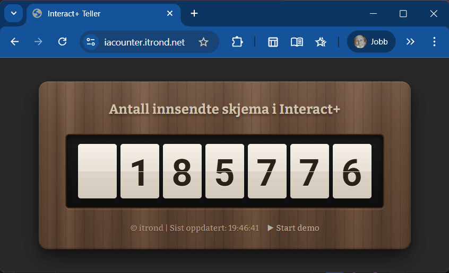Image resolution: width=449 pixels, height=273 pixels.
Task: Go back to previous page
Action: 15,42
